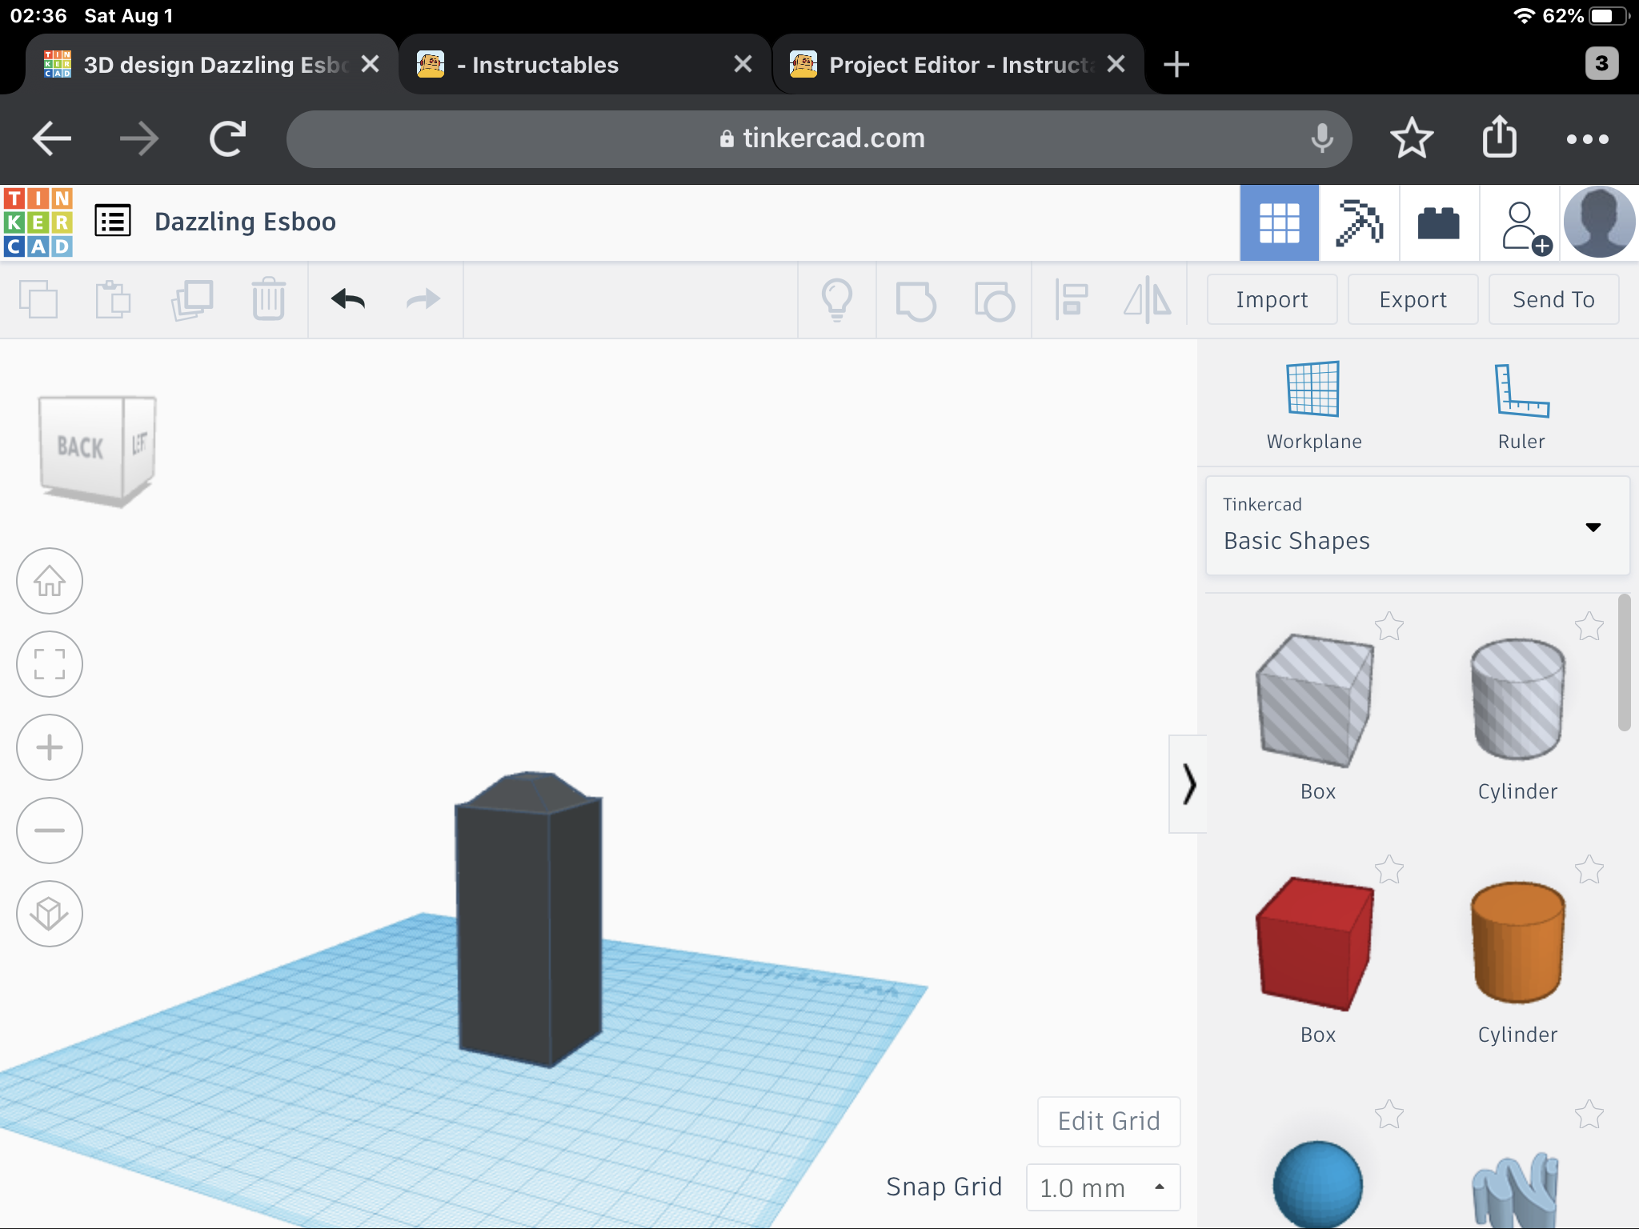Click the Paste icon in toolbar
This screenshot has height=1229, width=1639.
113,299
